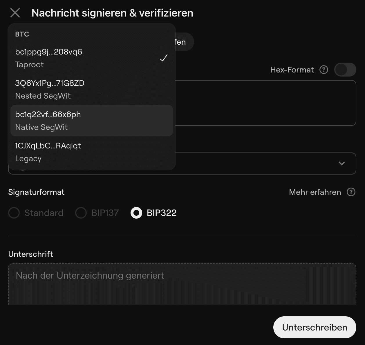The height and width of the screenshot is (345, 365).
Task: Close the Nachricht signieren dialog
Action: (x=15, y=13)
